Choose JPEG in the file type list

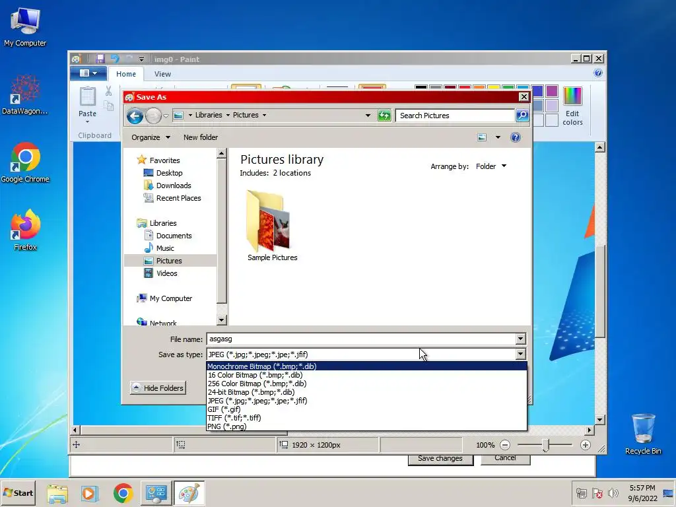tap(366, 401)
